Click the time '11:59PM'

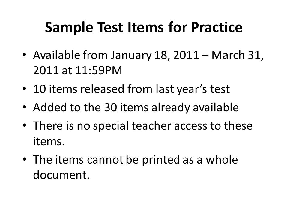click(99, 70)
